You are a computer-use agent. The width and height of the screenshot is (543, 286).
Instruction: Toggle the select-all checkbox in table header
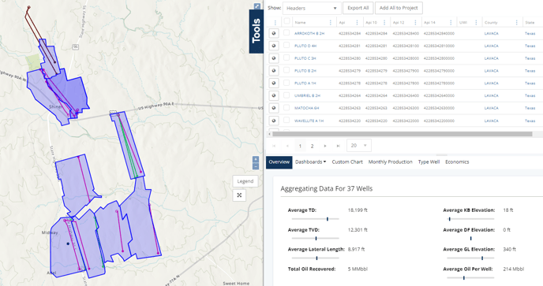286,21
